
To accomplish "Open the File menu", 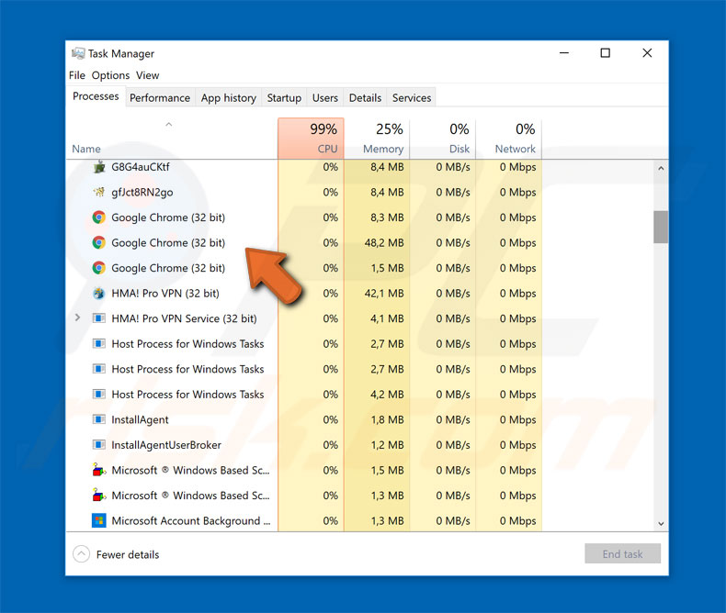I will pyautogui.click(x=77, y=75).
